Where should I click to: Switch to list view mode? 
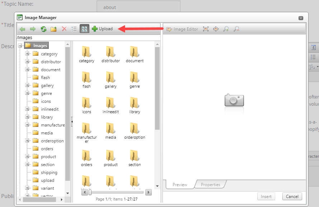point(74,29)
